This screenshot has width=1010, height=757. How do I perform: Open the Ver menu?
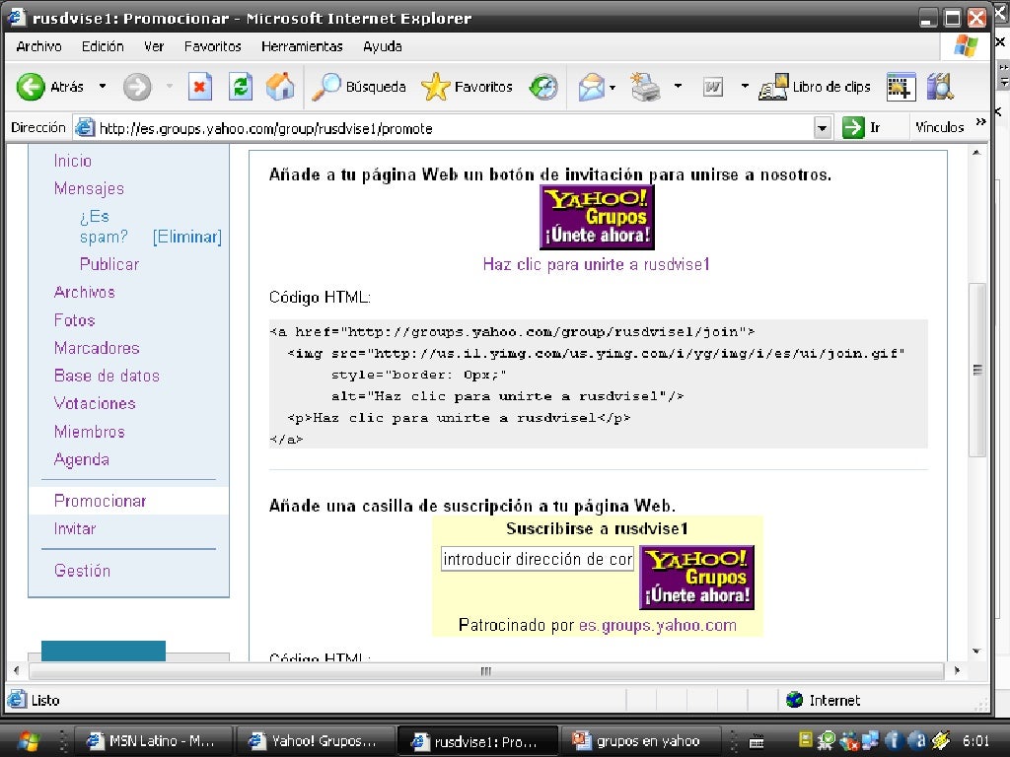[x=154, y=46]
